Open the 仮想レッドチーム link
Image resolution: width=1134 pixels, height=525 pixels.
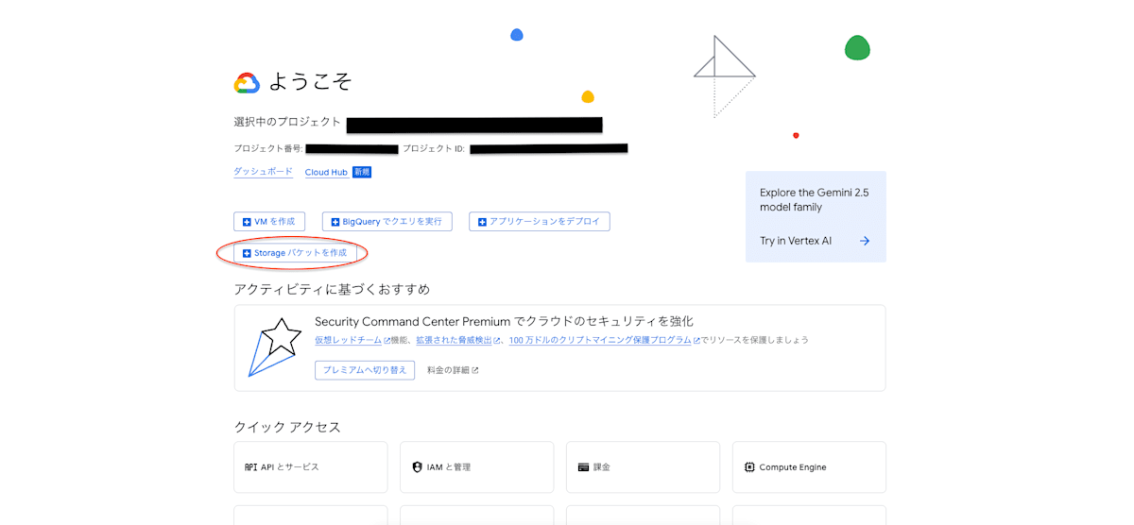[x=348, y=340]
